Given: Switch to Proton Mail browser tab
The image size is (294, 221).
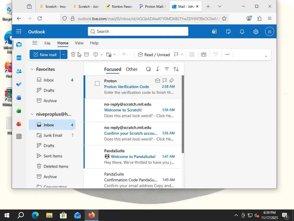Looking at the screenshot, I should click(153, 6).
